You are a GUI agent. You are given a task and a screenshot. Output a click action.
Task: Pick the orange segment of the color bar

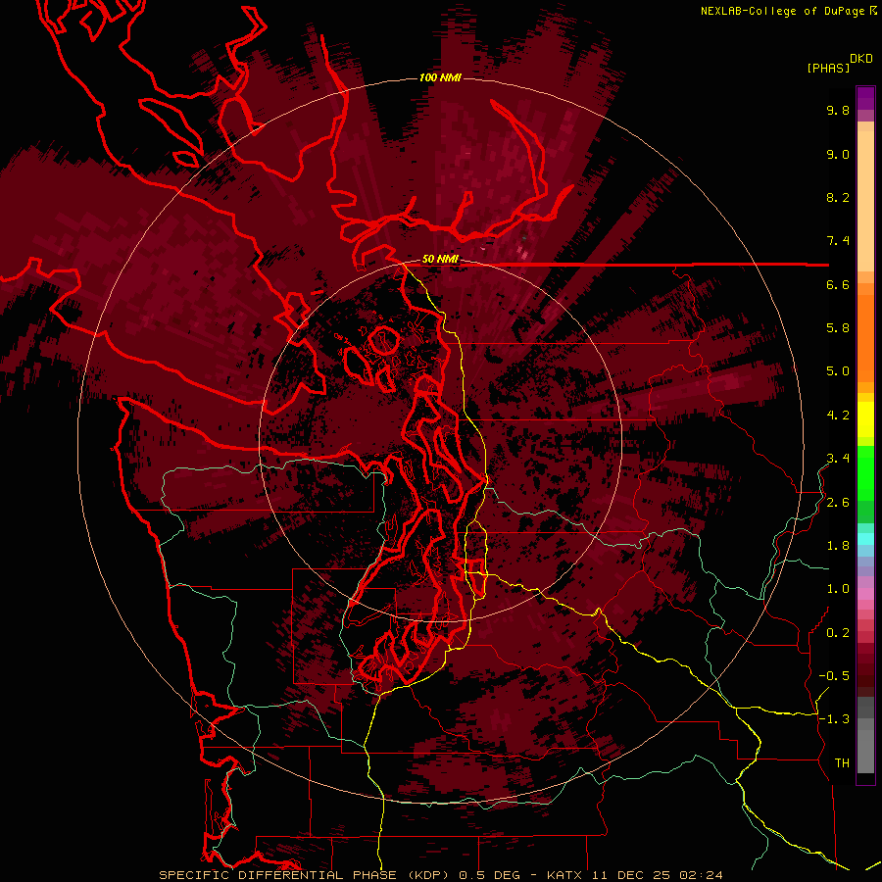865,337
